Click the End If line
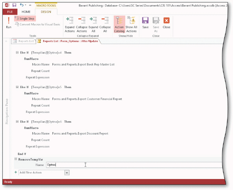This screenshot has width=233, height=190. pos(22,154)
